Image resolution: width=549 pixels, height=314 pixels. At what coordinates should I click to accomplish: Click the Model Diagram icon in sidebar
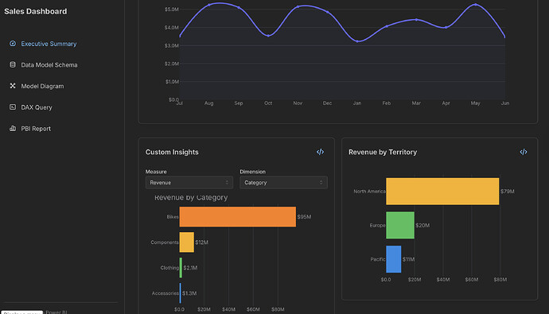click(13, 86)
